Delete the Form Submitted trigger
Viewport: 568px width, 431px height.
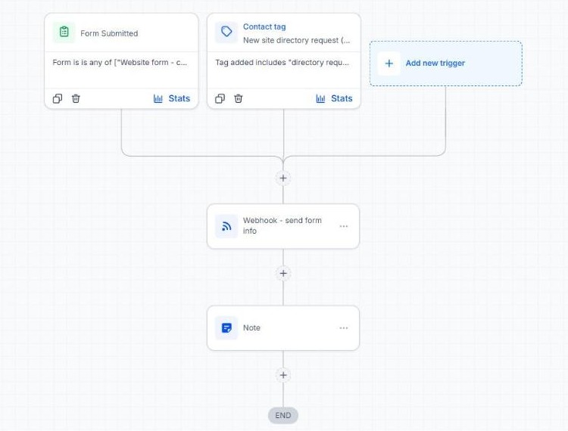pos(76,98)
